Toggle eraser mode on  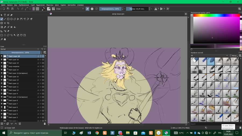(87, 9)
